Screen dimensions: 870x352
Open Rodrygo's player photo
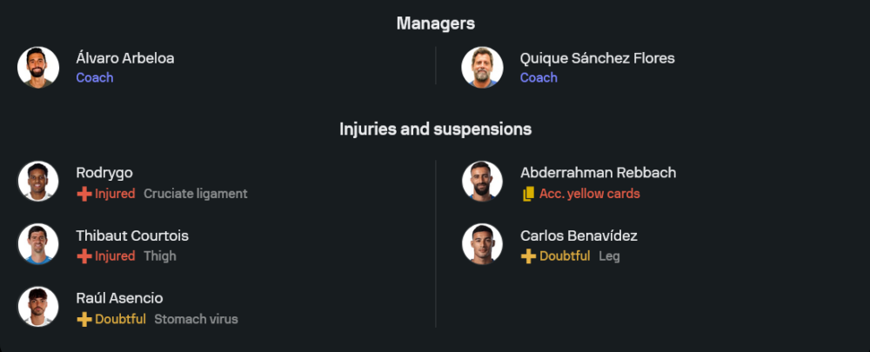click(x=38, y=182)
